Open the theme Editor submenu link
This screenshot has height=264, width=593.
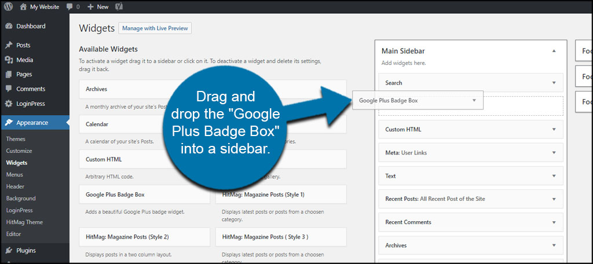[x=14, y=234]
